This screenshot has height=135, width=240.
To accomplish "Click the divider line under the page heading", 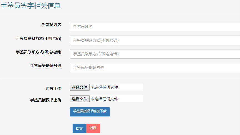I will coord(120,15).
